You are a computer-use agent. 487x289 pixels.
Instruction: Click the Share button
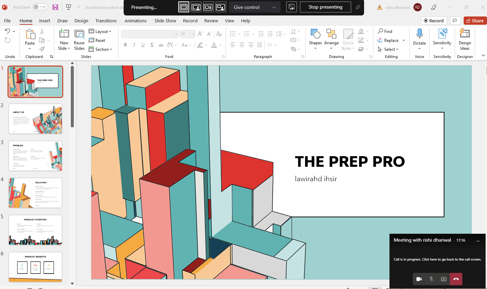coord(475,21)
